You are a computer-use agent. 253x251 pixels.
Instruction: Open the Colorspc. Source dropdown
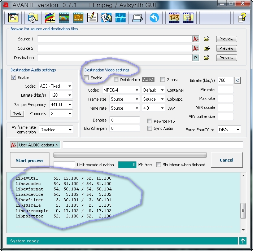point(153,99)
